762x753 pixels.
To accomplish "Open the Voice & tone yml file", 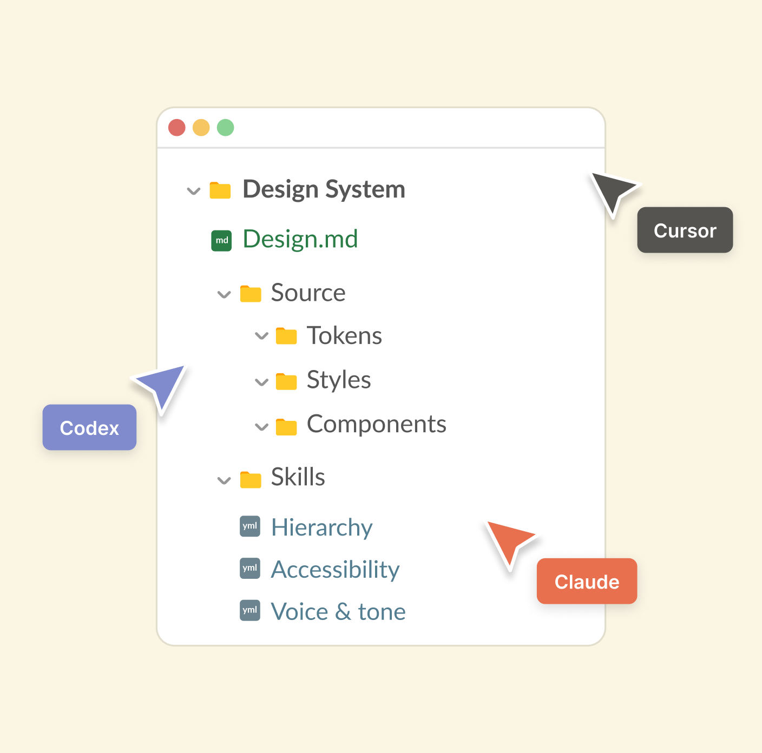I will [338, 612].
